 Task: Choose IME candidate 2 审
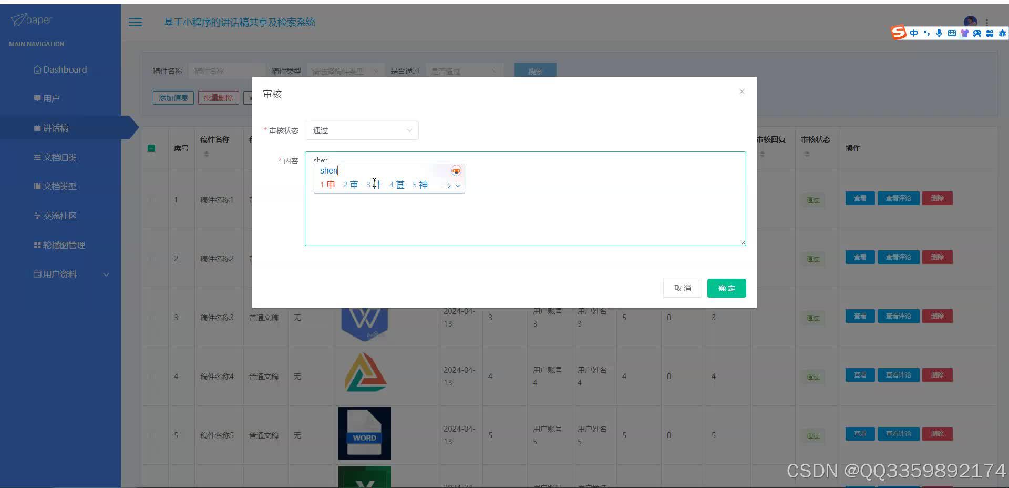click(x=351, y=185)
